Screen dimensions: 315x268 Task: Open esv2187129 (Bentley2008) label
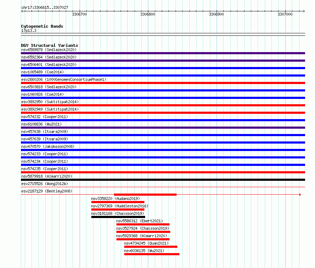(47, 191)
